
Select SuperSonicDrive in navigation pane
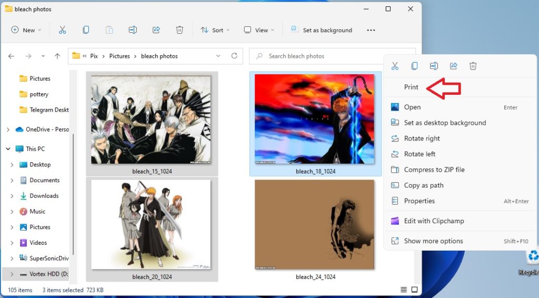44,258
